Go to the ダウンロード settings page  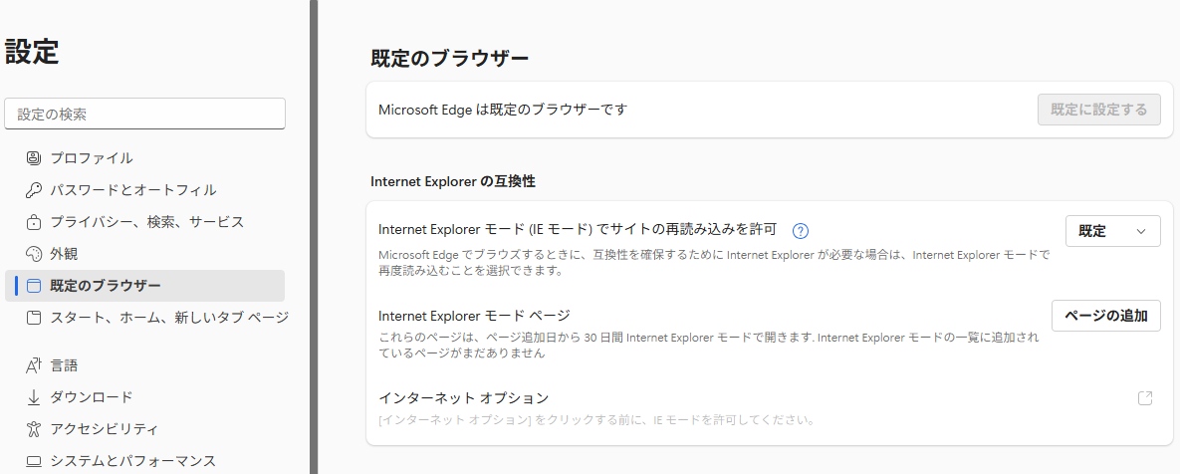point(92,397)
